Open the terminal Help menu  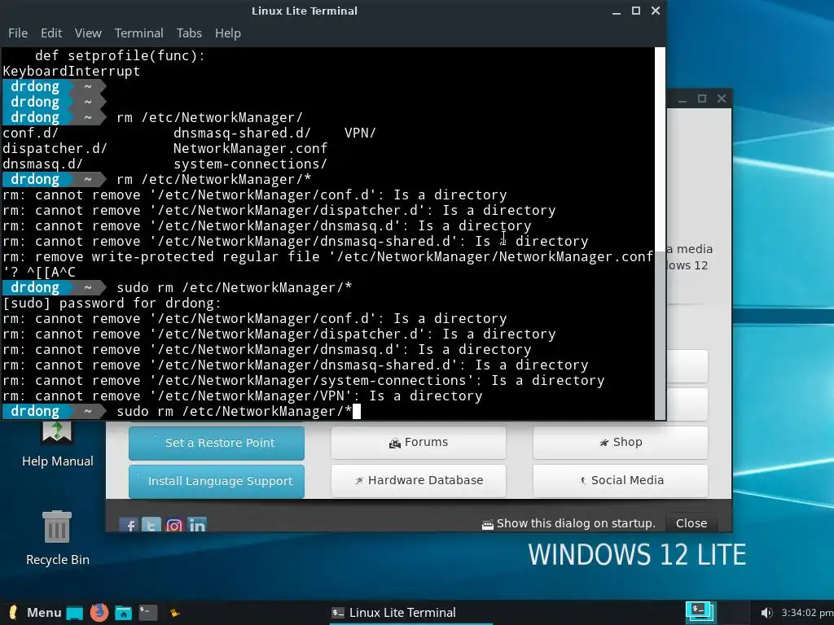pyautogui.click(x=228, y=33)
